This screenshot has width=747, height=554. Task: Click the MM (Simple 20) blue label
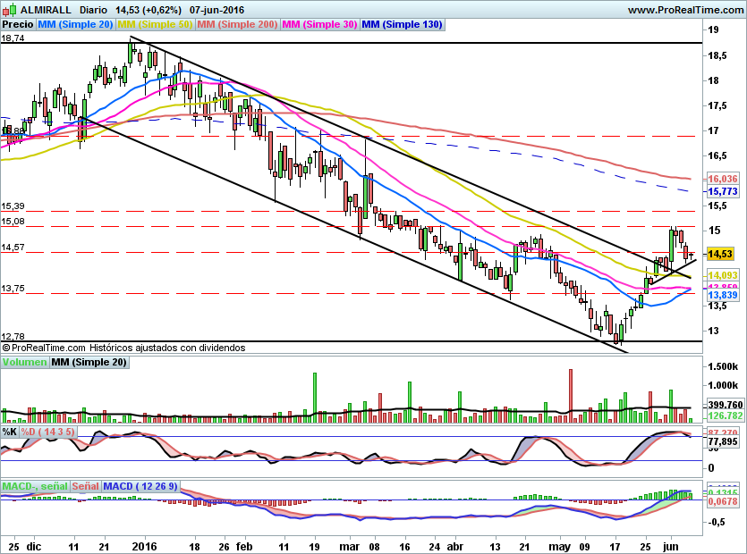[75, 25]
